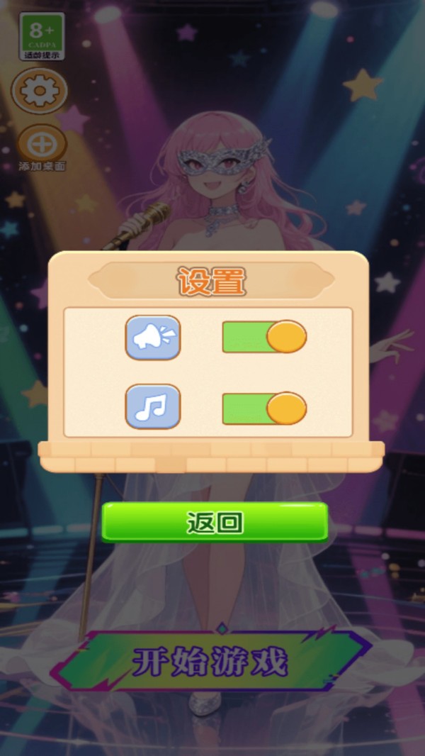
Task: Tap green track beside the music note icon
Action: 245,409
